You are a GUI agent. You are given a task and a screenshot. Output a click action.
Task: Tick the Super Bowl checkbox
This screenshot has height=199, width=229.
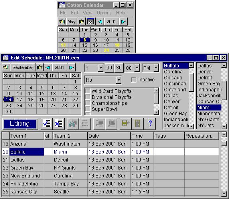tap(88, 109)
